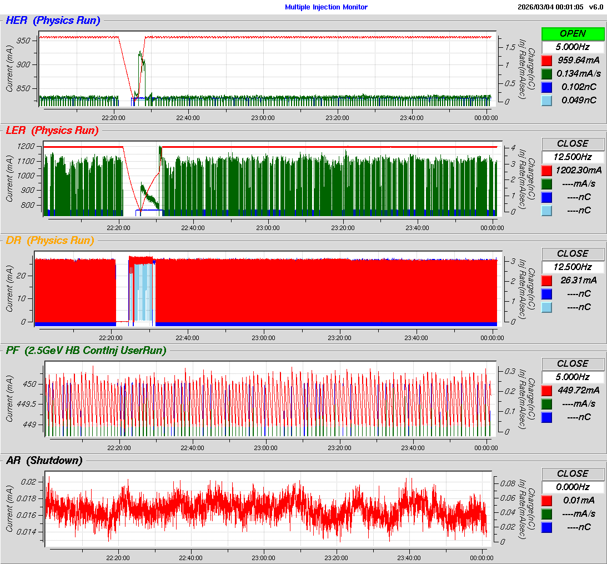Click the HER (Physics Run) panel title

(x=53, y=21)
